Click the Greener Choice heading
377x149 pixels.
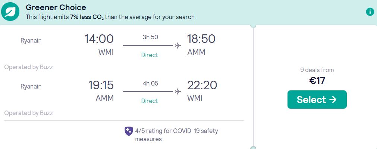point(56,7)
